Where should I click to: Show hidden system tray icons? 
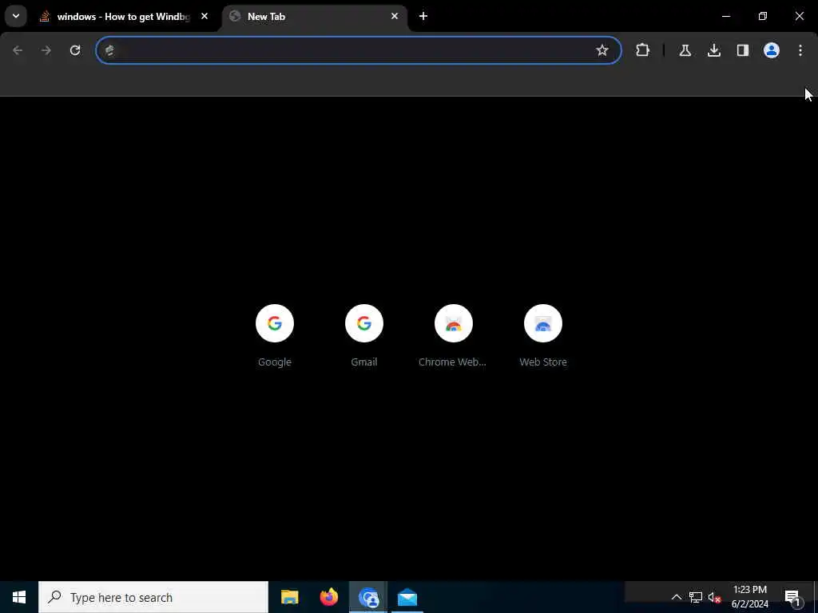[x=676, y=597]
